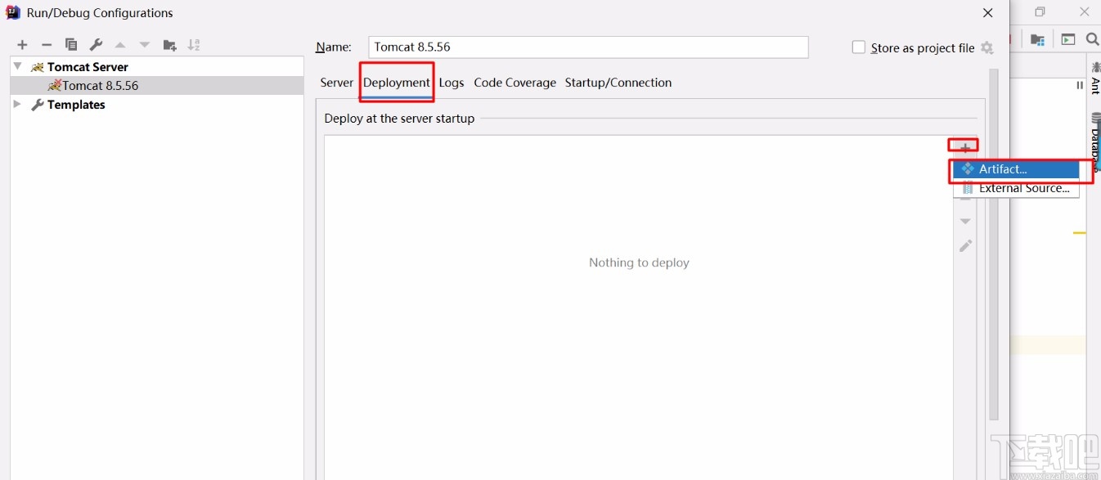Collapse the Tomcat Server node
This screenshot has width=1101, height=480.
coord(17,65)
